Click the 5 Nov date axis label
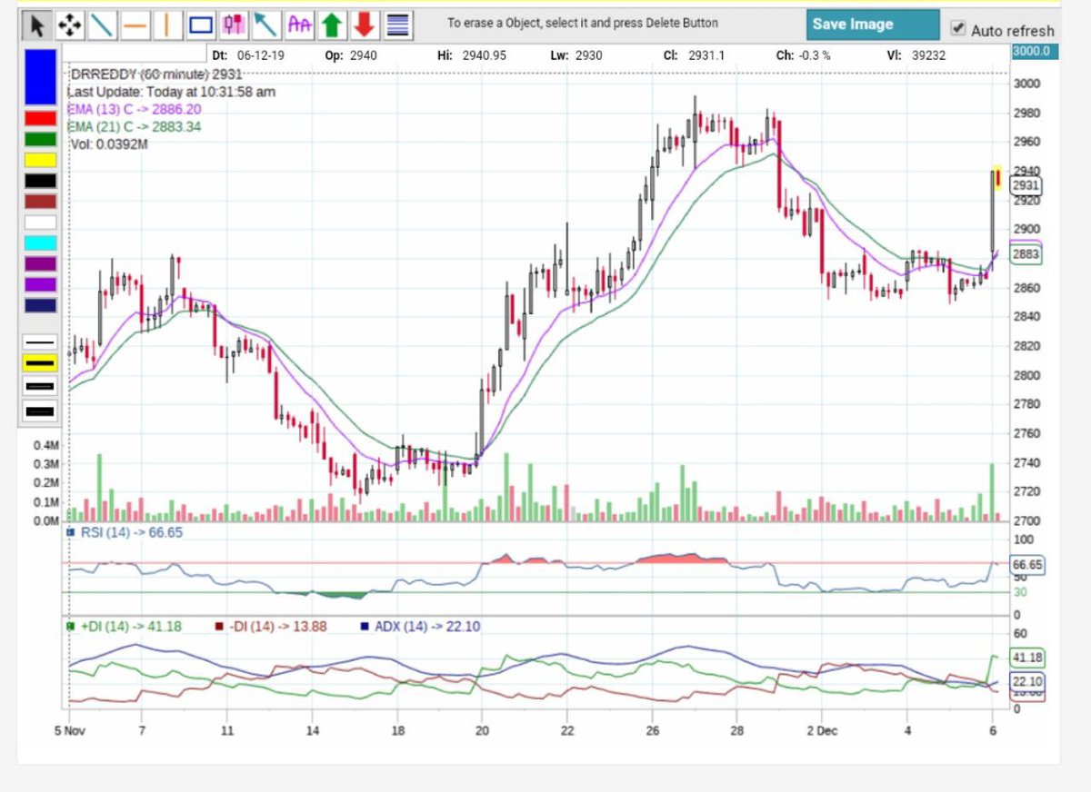The width and height of the screenshot is (1091, 792). pos(69,729)
